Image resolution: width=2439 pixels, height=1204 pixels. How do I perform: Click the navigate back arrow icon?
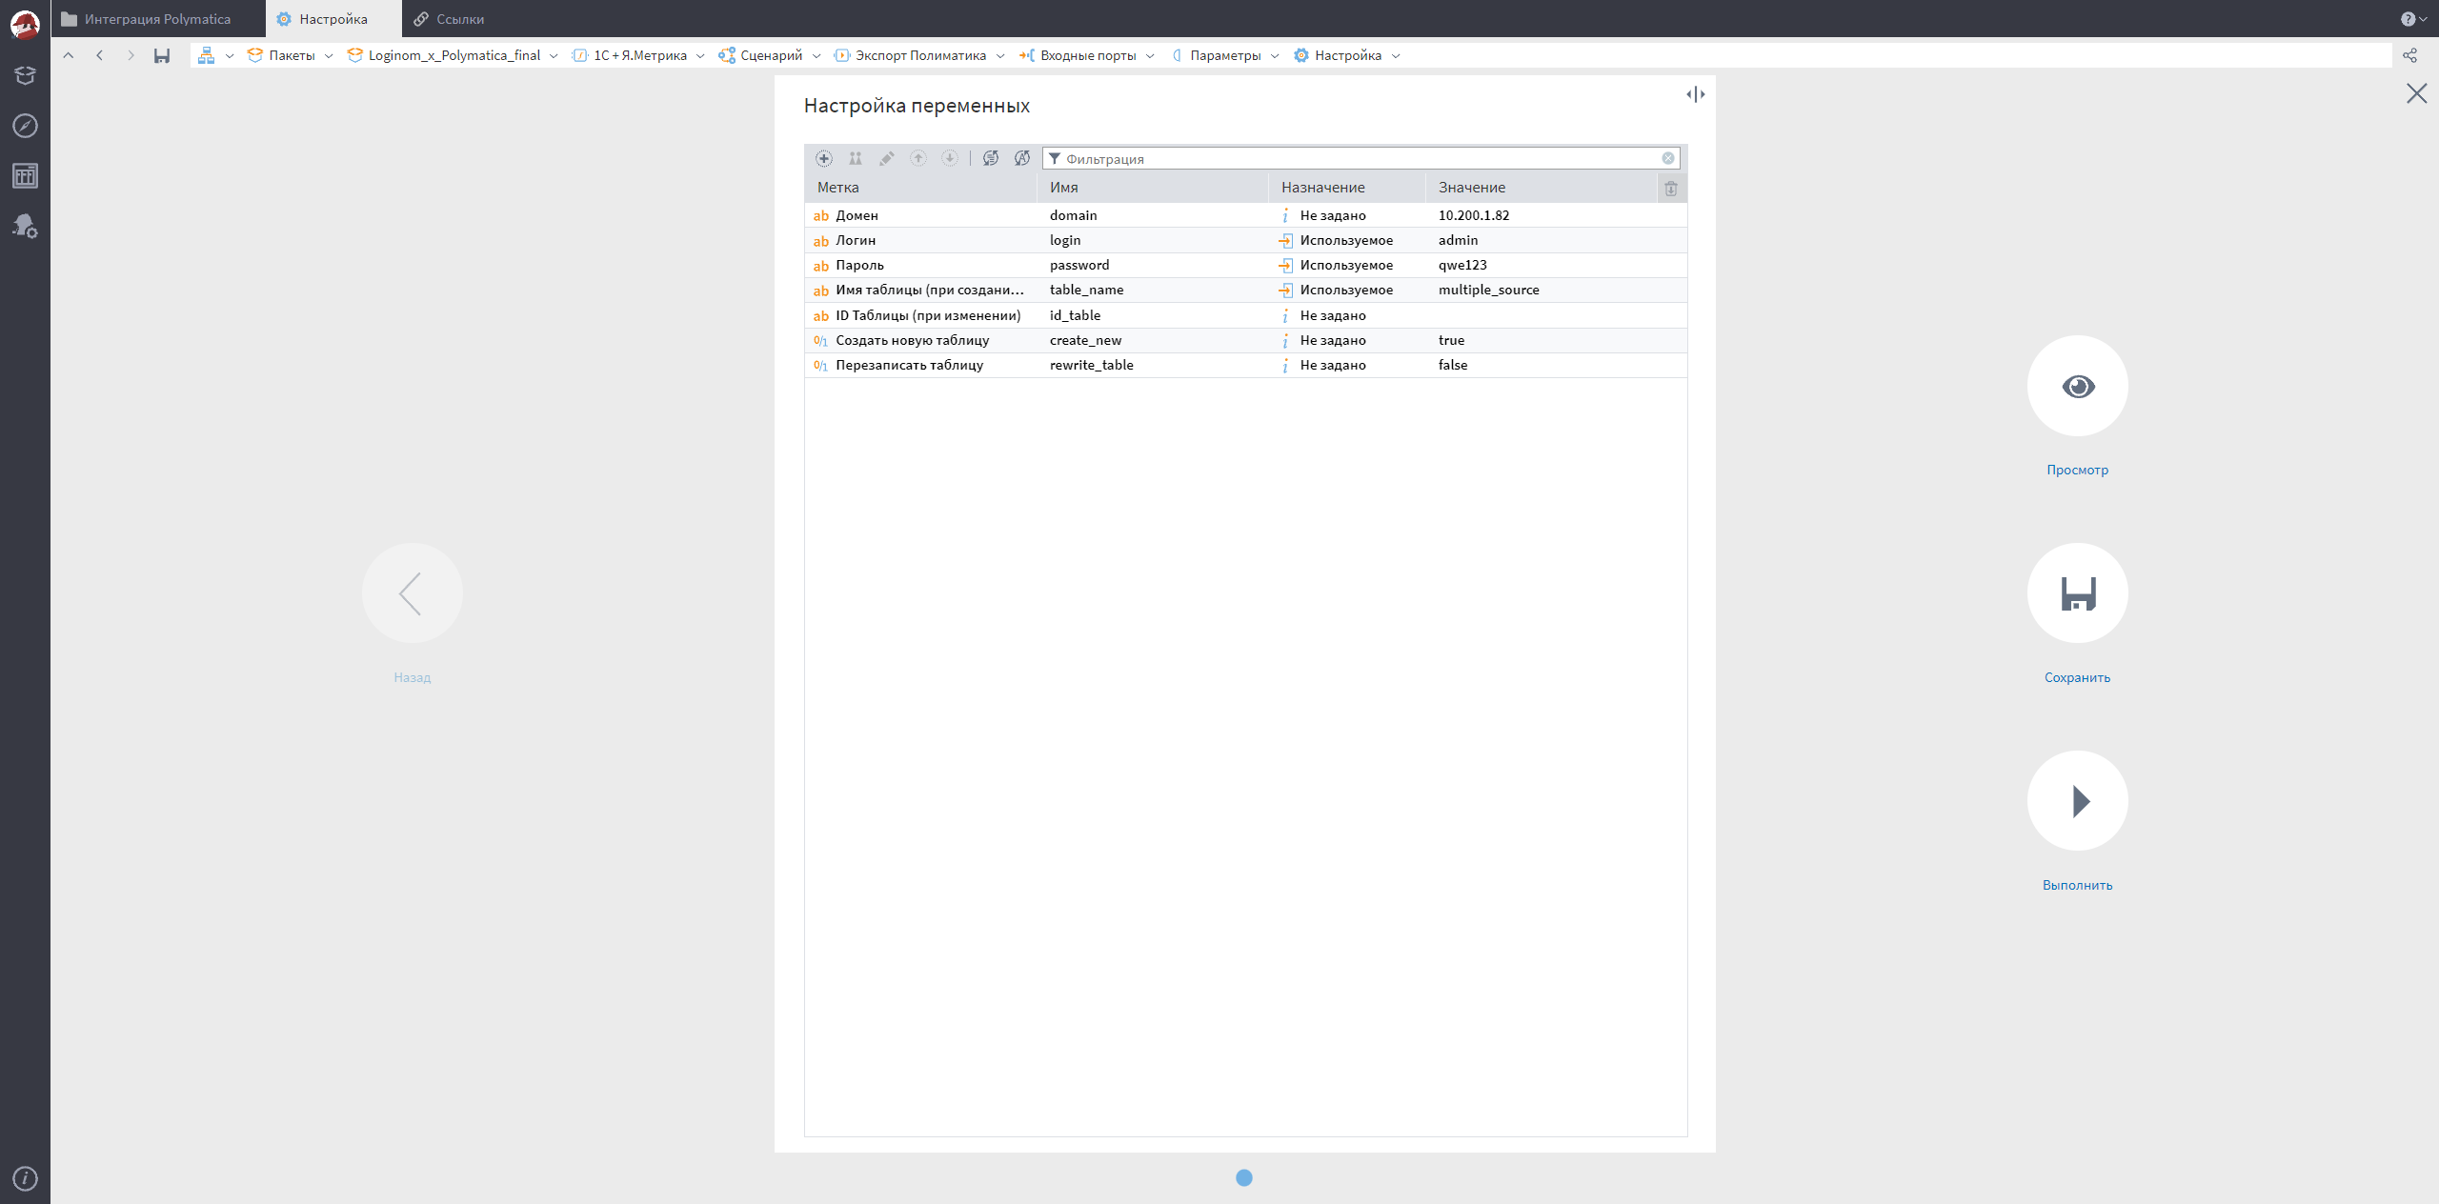[x=100, y=55]
